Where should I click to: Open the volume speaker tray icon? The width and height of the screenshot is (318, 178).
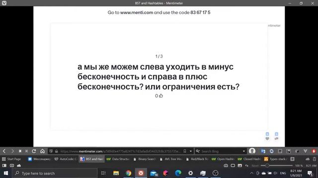click(x=275, y=173)
